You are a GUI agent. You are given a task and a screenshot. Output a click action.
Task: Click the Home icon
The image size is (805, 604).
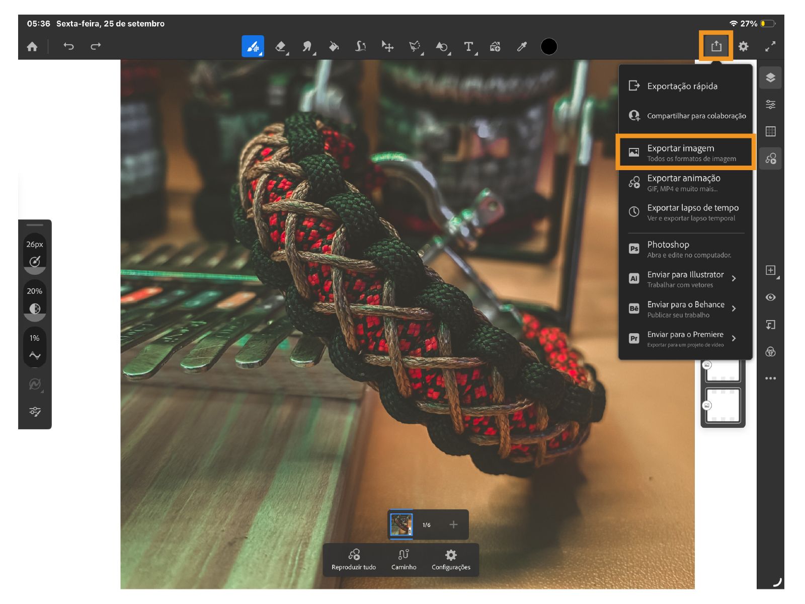[x=32, y=47]
